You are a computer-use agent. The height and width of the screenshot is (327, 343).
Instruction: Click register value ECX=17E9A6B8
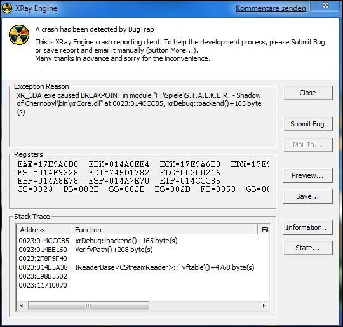[190, 164]
